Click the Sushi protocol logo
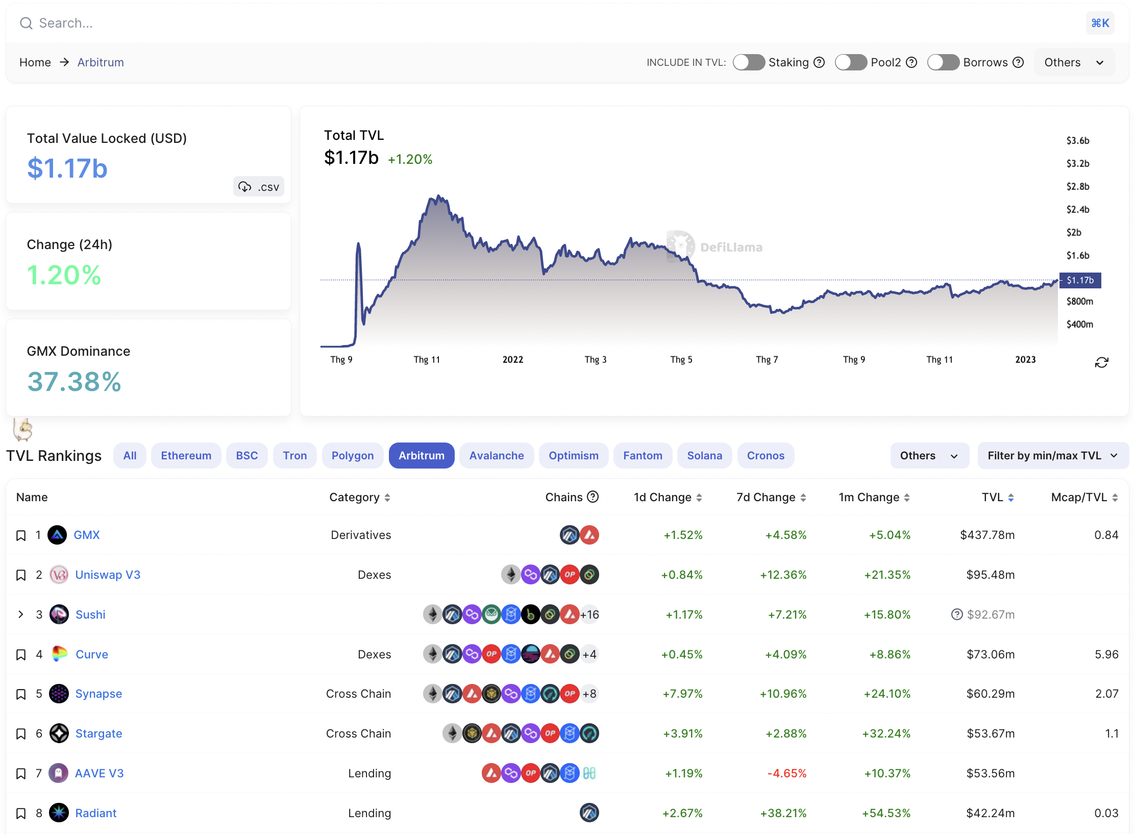 59,615
